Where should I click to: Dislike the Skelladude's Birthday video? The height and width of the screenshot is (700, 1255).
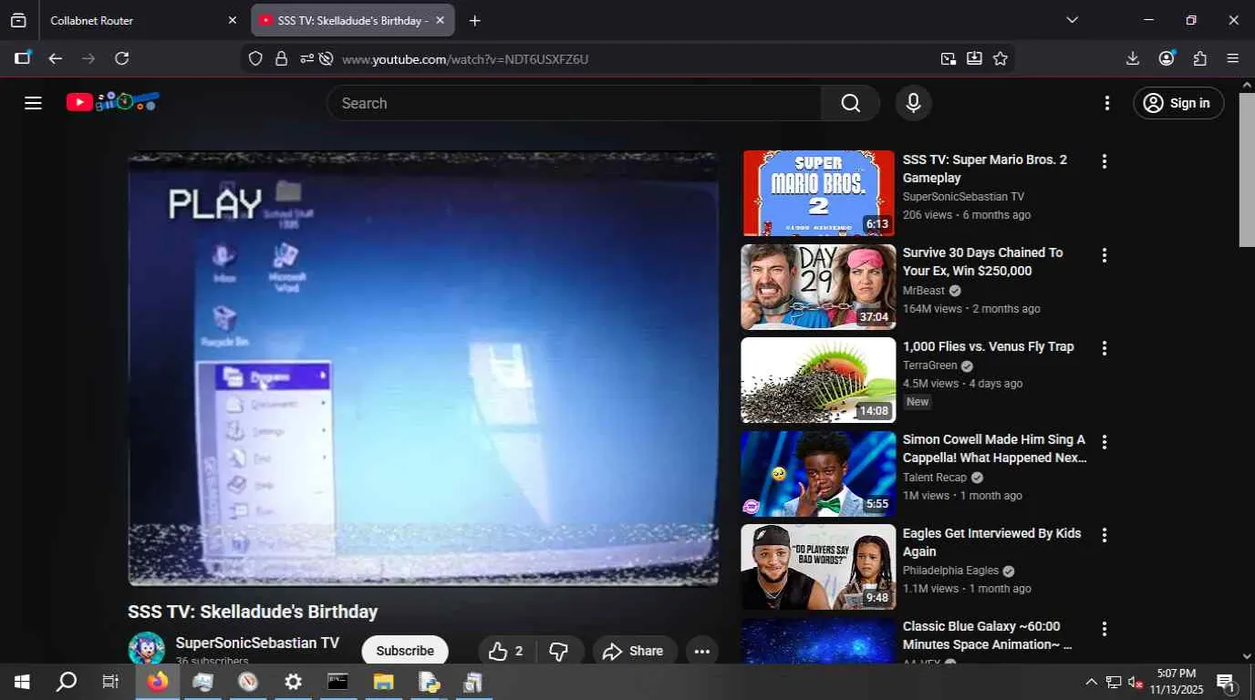(559, 651)
